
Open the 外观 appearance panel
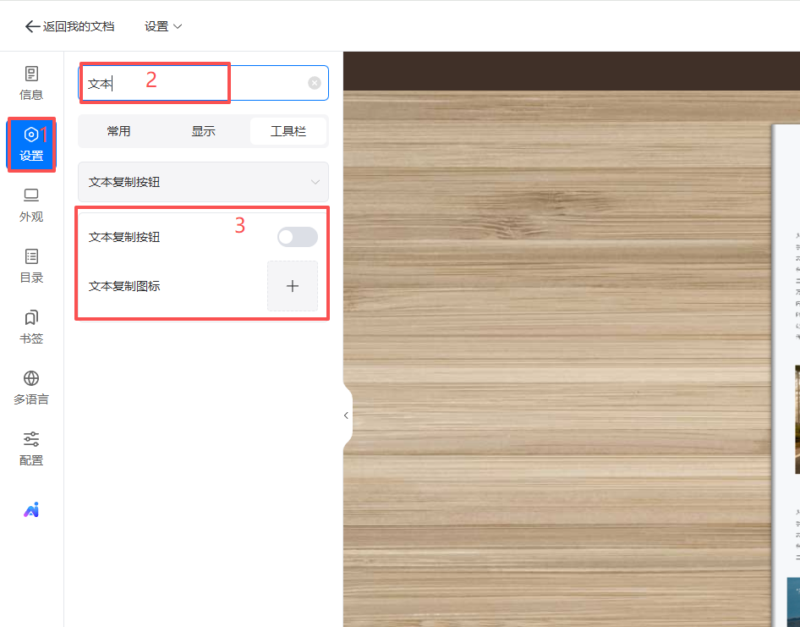[x=31, y=206]
